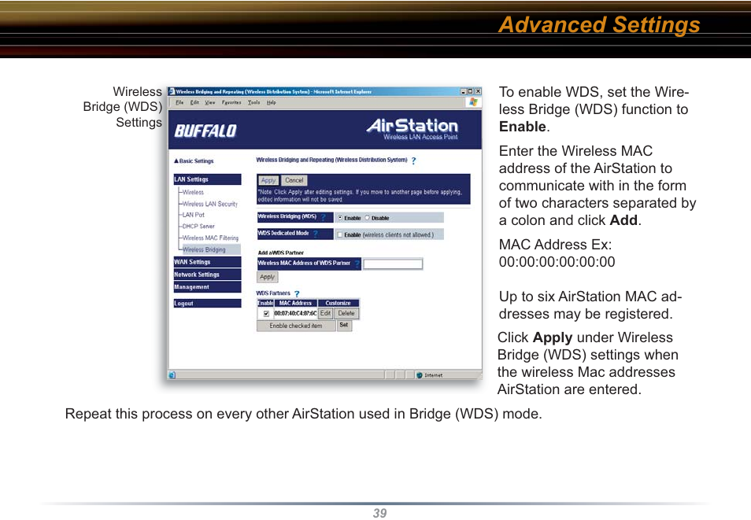Image resolution: width=751 pixels, height=520 pixels.
Task: Select the Enable radio for Wireless Bridging
Action: coord(340,218)
